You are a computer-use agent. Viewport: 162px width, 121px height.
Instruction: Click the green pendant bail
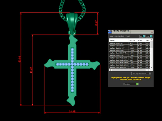coord(72,24)
